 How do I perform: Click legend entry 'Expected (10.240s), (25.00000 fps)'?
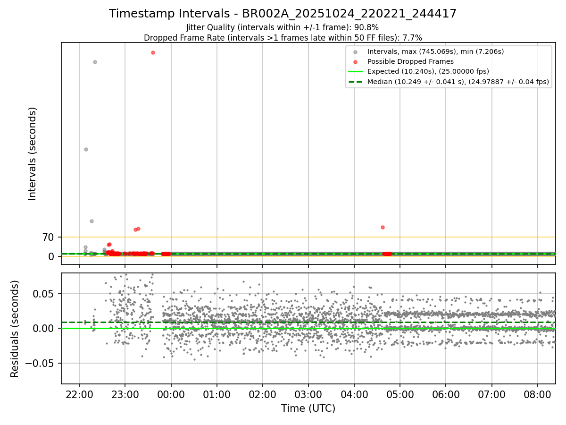(x=428, y=71)
